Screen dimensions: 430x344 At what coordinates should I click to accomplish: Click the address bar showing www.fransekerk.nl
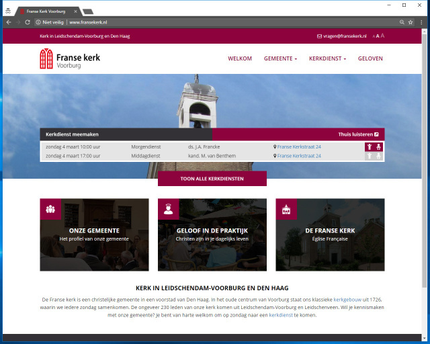(x=202, y=22)
